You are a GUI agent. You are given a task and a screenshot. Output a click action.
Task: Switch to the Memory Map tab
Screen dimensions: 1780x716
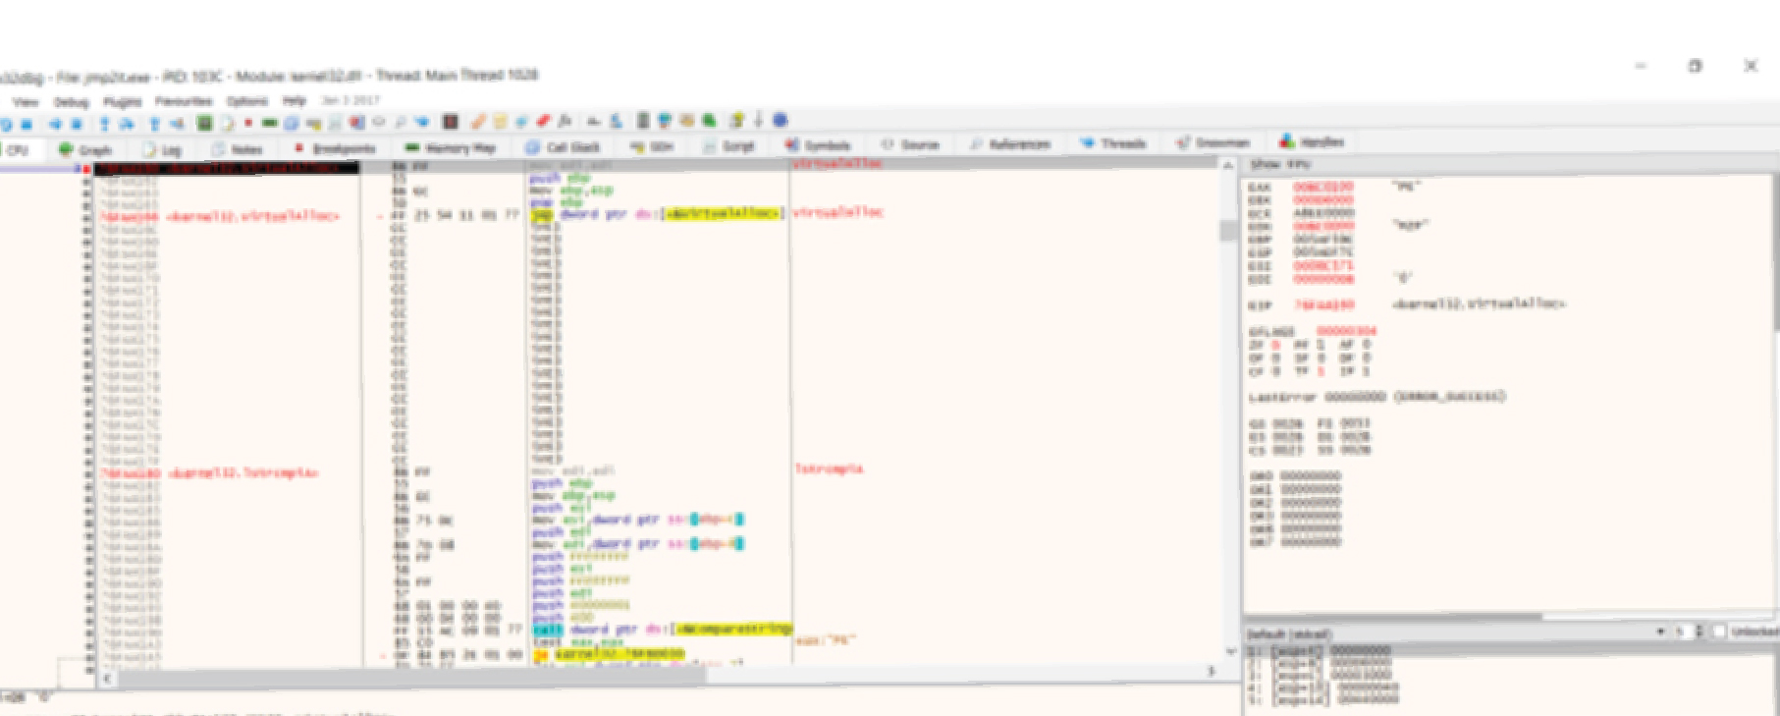pyautogui.click(x=451, y=147)
